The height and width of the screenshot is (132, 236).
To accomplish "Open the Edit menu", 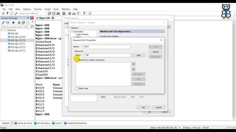I will 11,9.
